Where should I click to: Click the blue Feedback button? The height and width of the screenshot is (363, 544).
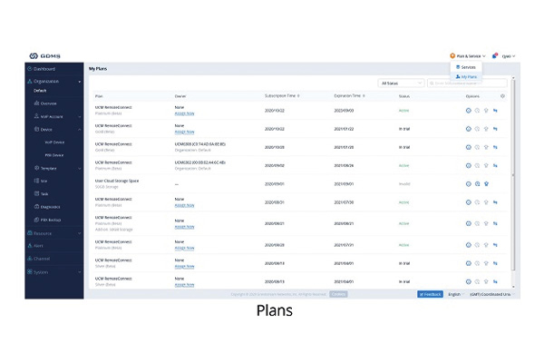pos(430,294)
